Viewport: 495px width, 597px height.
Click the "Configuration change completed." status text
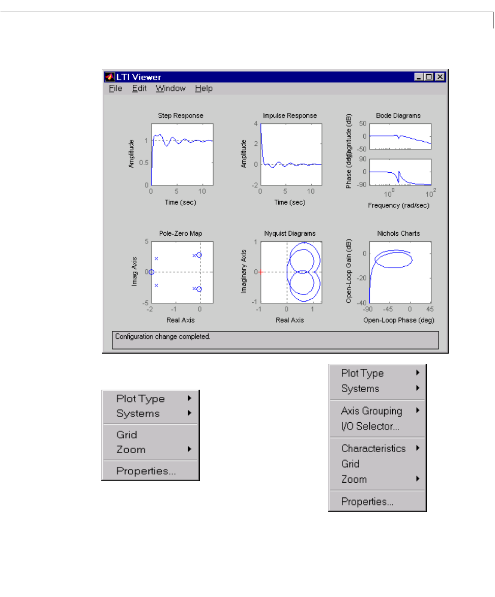tap(163, 336)
